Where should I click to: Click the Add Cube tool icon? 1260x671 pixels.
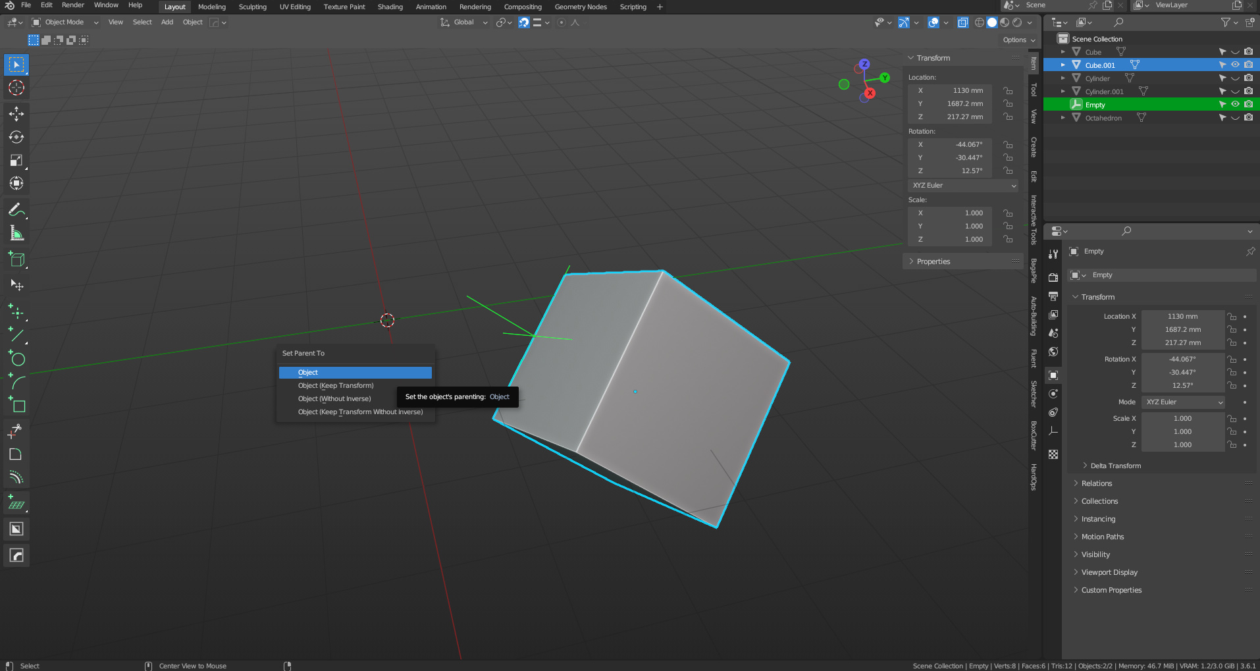(16, 259)
